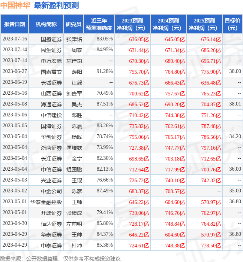Click researcher name 祖国鹏
Screen dimensions: 243x262
pyautogui.click(x=74, y=170)
